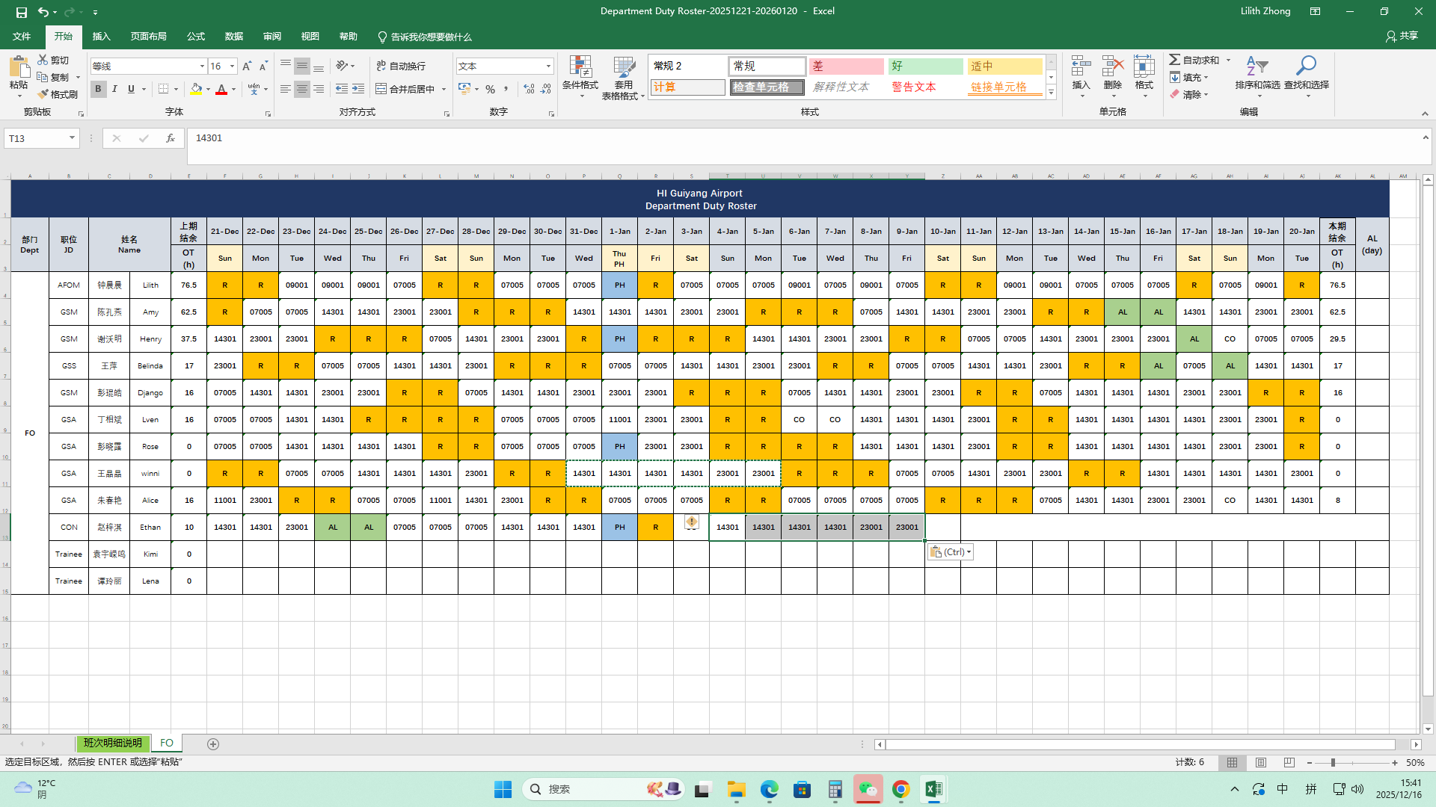Click the AutoSum sigma icon
This screenshot has width=1436, height=807.
(x=1175, y=60)
